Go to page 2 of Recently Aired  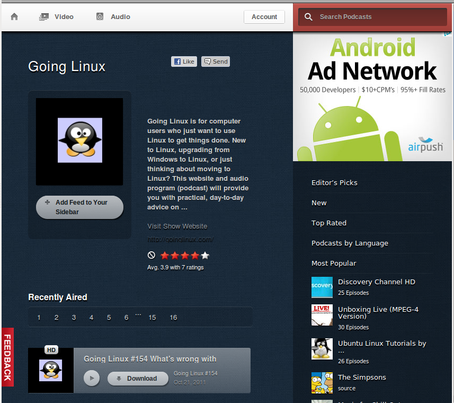(57, 318)
